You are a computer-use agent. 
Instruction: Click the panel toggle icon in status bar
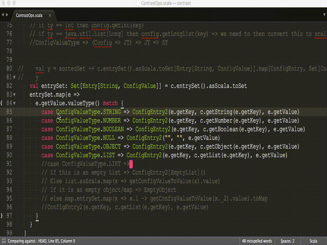point(4,241)
